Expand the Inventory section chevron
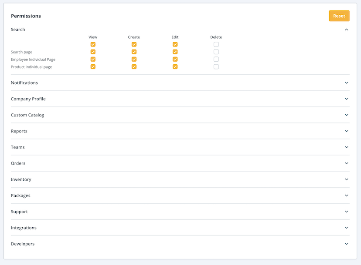The width and height of the screenshot is (361, 265). point(347,179)
